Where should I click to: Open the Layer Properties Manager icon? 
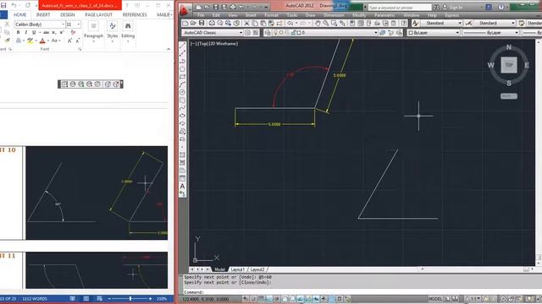268,32
